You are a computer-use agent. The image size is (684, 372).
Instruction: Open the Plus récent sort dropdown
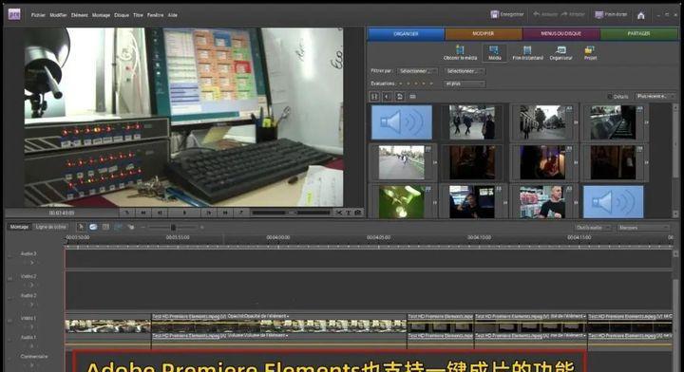tap(655, 96)
